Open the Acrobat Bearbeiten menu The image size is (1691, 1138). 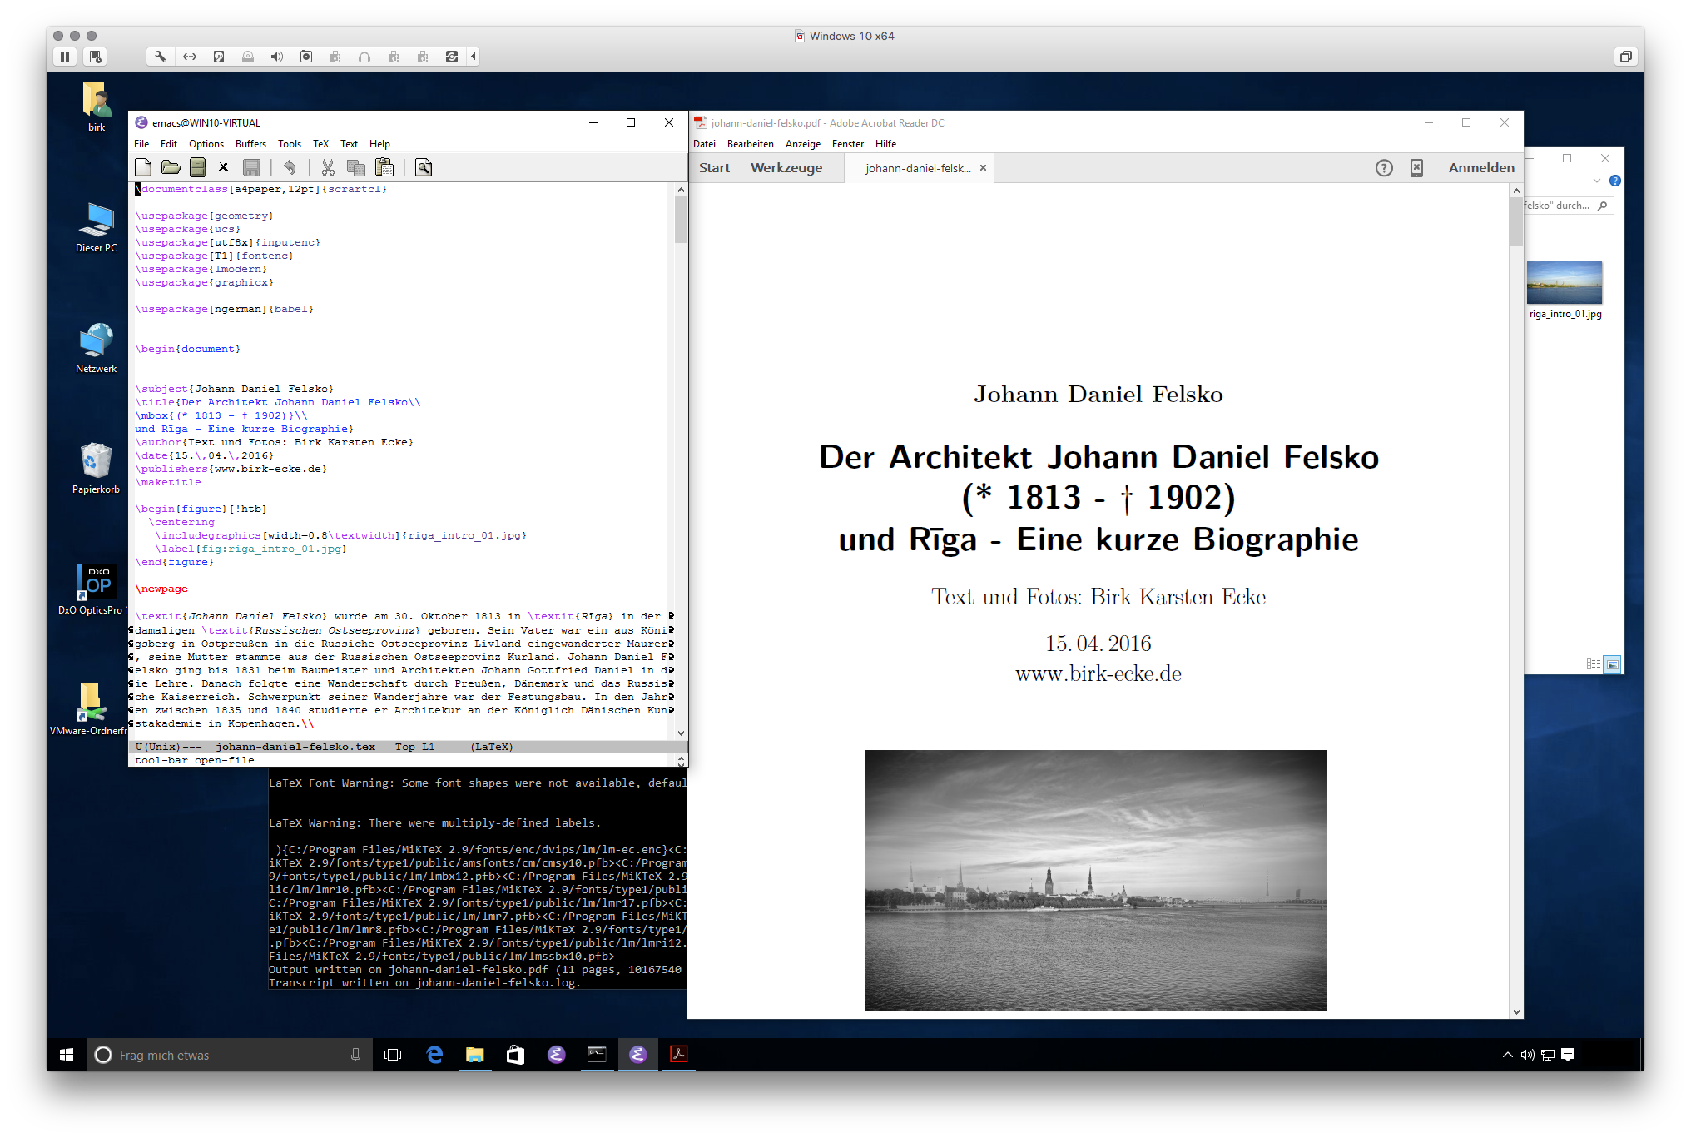(x=750, y=144)
